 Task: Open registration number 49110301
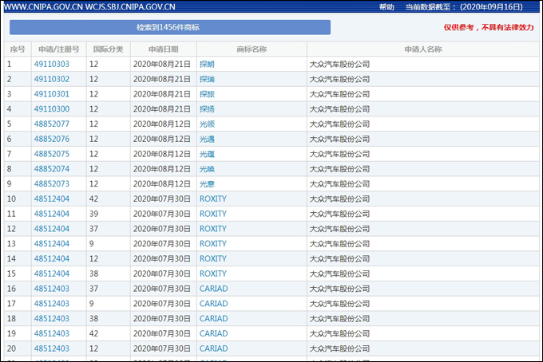click(52, 94)
